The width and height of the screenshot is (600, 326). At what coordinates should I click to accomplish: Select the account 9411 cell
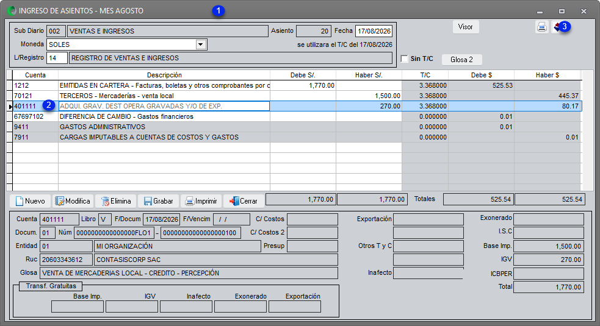point(35,127)
